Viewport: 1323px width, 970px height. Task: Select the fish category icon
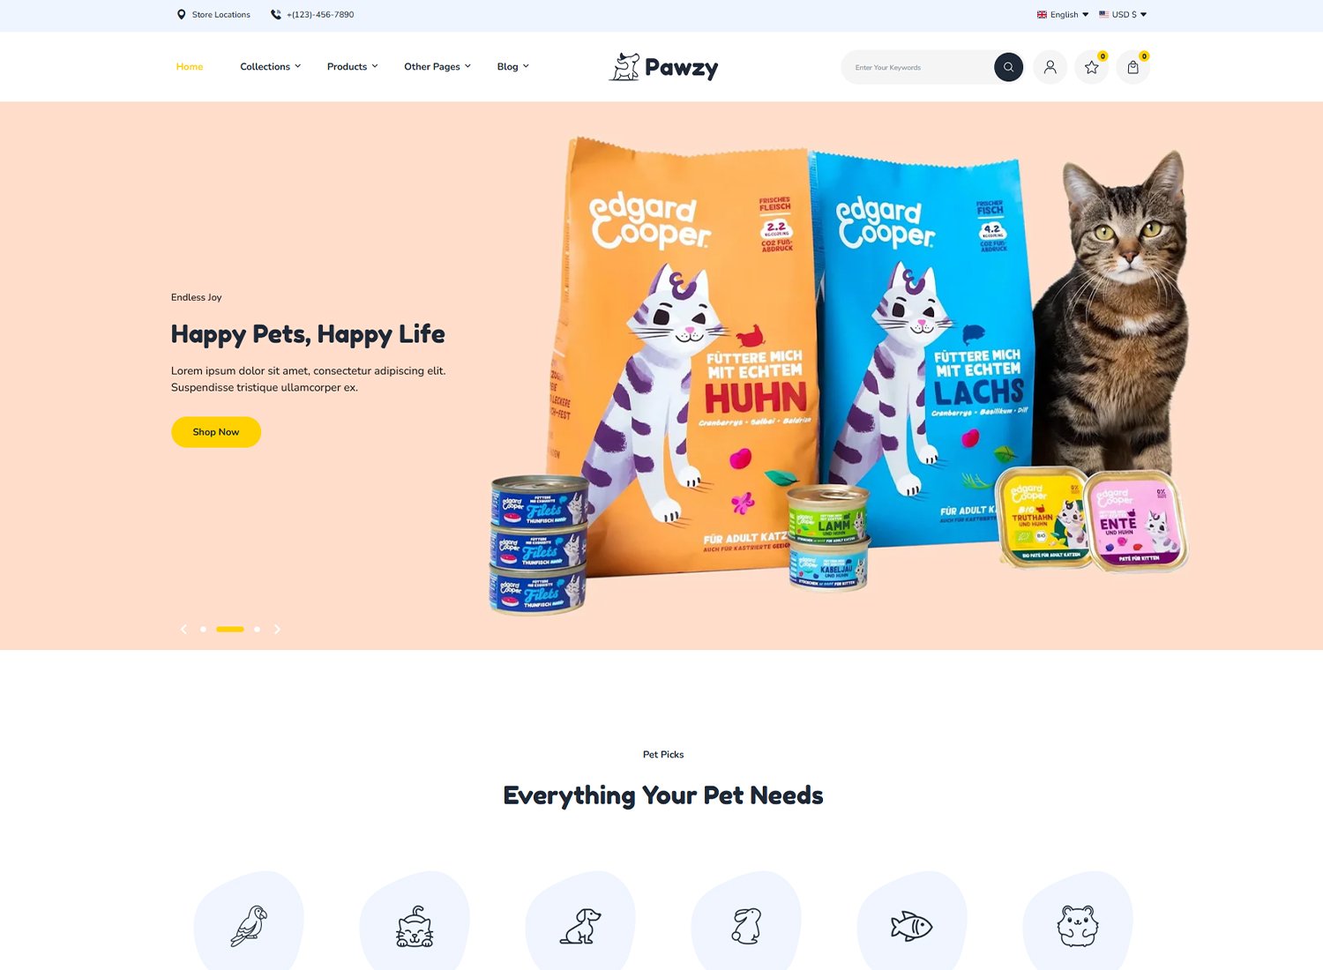tap(912, 926)
